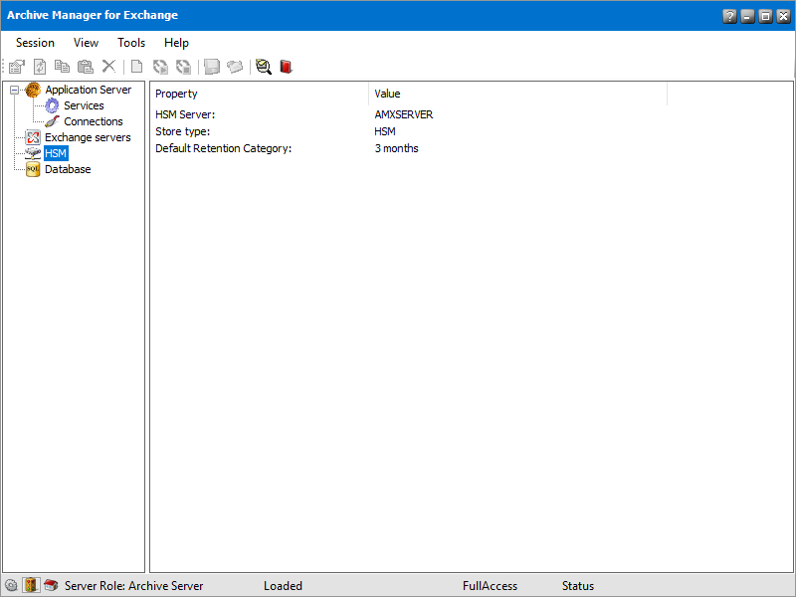Click the Properties toolbar icon
The height and width of the screenshot is (597, 796).
point(17,67)
